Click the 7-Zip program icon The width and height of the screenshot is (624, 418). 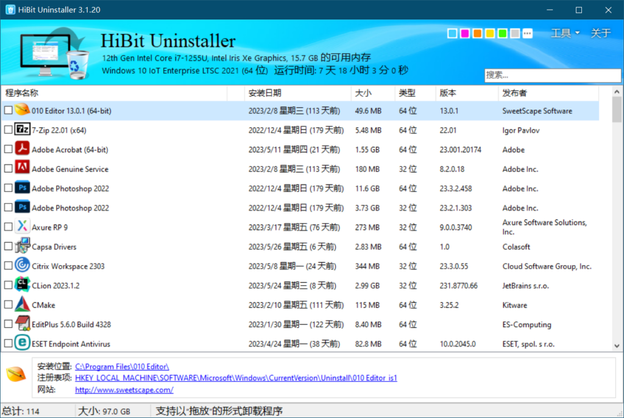click(23, 130)
